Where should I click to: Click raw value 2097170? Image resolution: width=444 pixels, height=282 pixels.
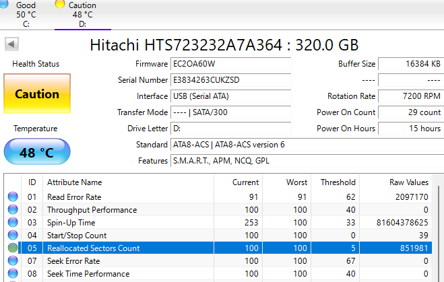tap(412, 197)
